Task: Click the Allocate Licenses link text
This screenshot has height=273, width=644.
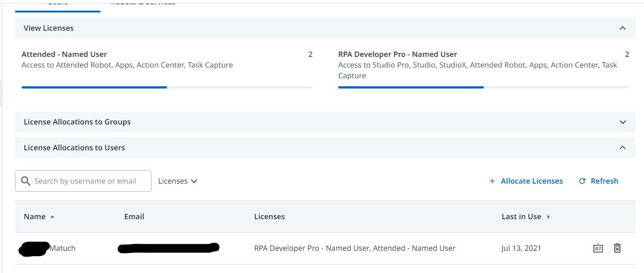Action: [532, 181]
